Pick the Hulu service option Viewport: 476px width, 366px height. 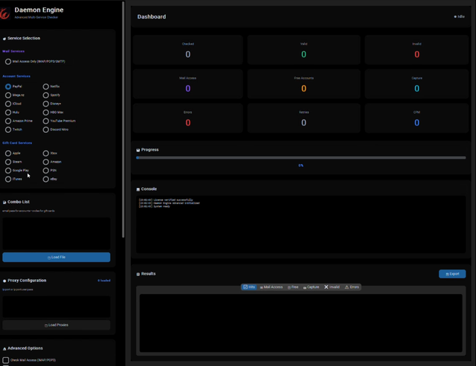pos(8,112)
